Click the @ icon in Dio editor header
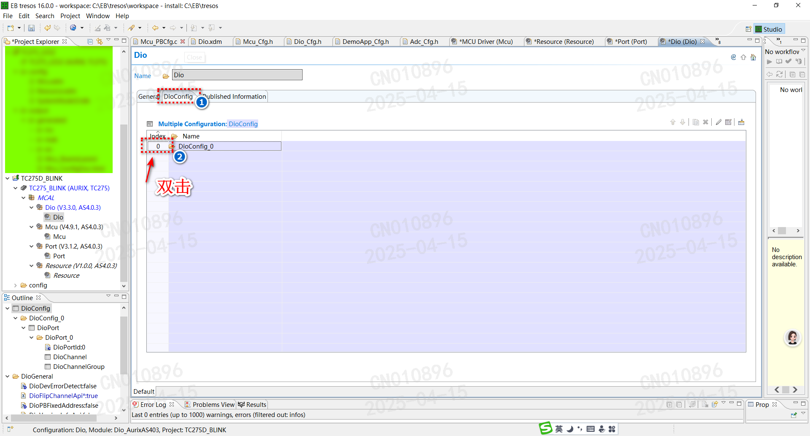The image size is (810, 436). 733,57
